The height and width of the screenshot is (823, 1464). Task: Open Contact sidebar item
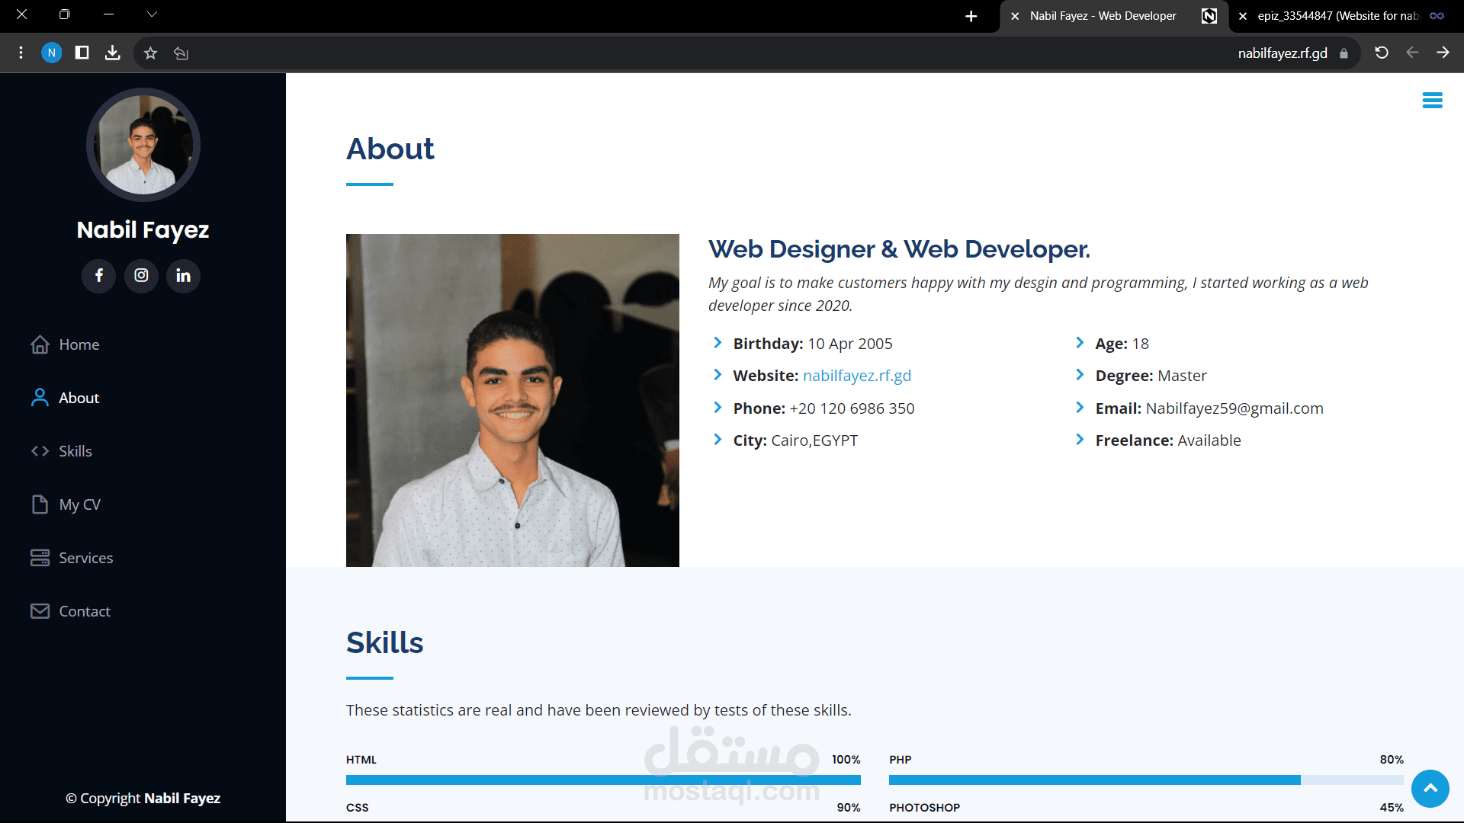point(84,611)
